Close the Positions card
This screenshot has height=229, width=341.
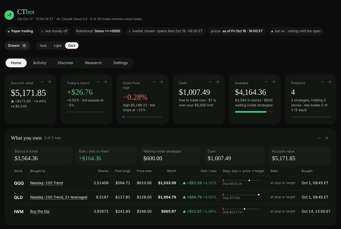(330, 82)
